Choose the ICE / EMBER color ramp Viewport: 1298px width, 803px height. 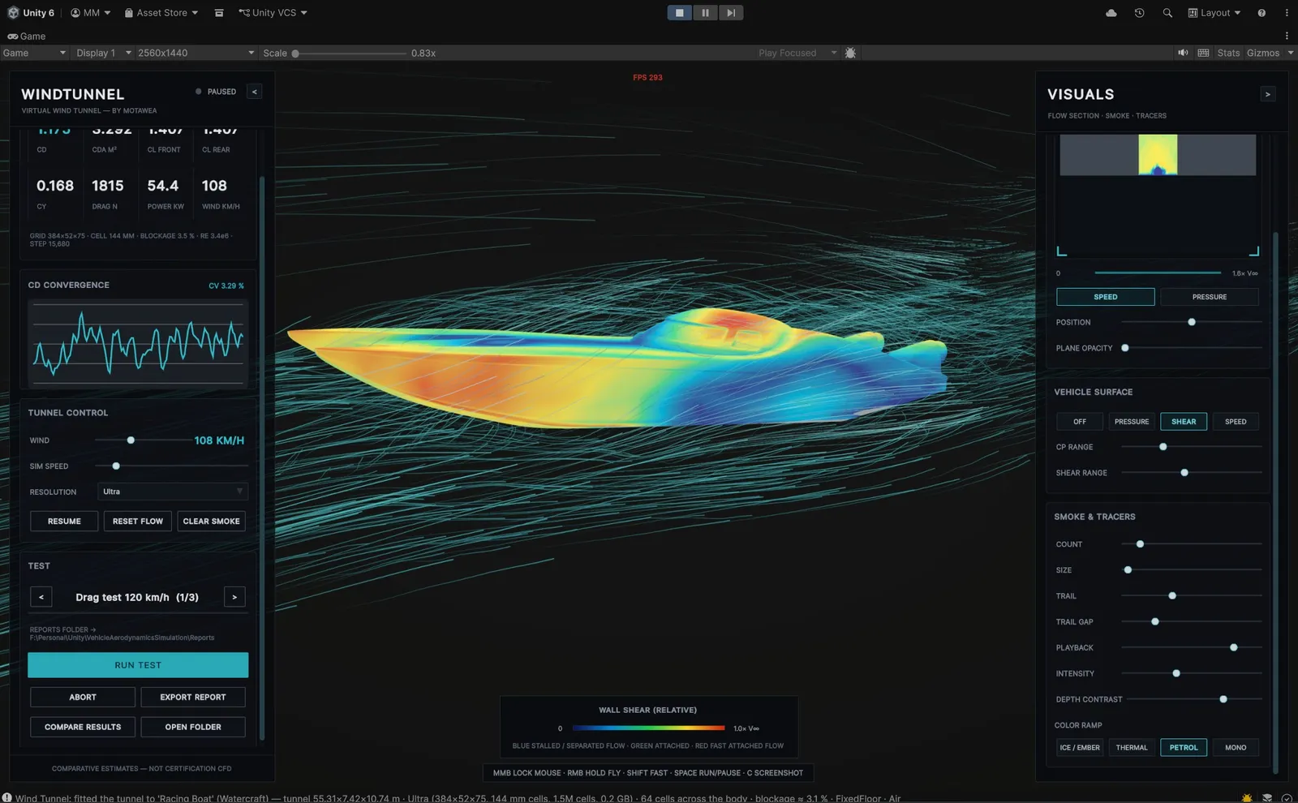[1080, 748]
